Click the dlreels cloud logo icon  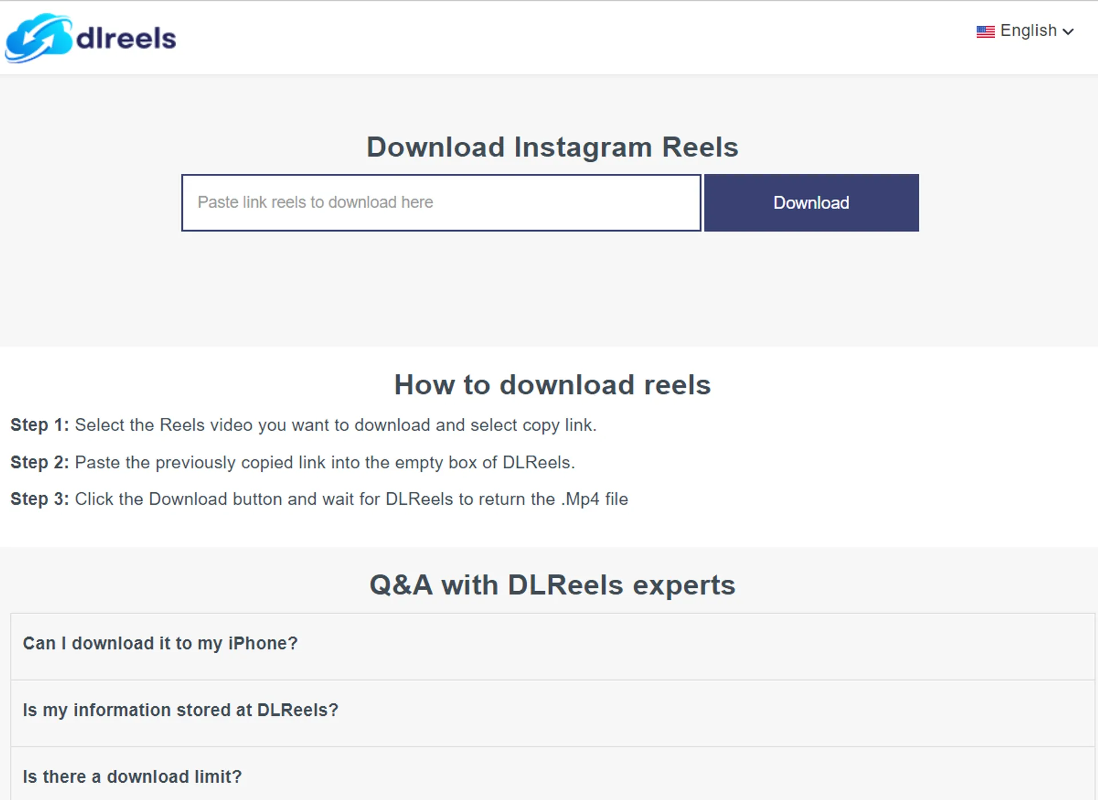point(39,38)
